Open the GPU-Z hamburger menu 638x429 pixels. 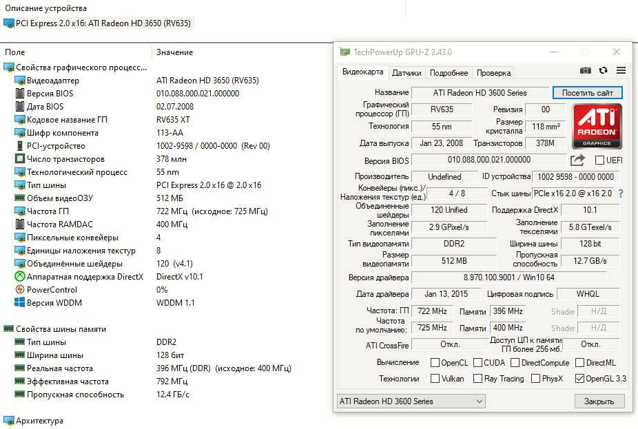pos(621,70)
